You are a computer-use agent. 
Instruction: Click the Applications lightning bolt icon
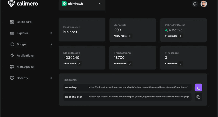pyautogui.click(x=12, y=56)
